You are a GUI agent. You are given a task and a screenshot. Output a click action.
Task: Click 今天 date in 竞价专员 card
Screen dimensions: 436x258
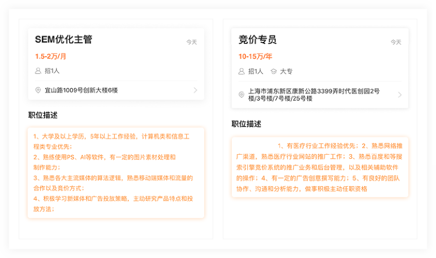coord(396,42)
